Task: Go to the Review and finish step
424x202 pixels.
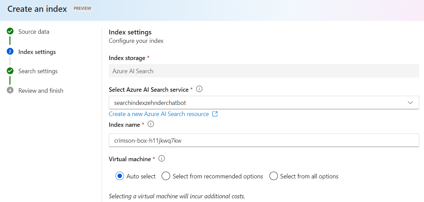Action: (41, 91)
